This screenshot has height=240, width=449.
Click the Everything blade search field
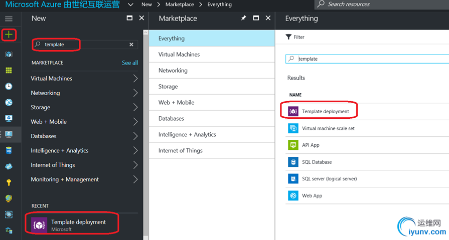click(x=367, y=59)
